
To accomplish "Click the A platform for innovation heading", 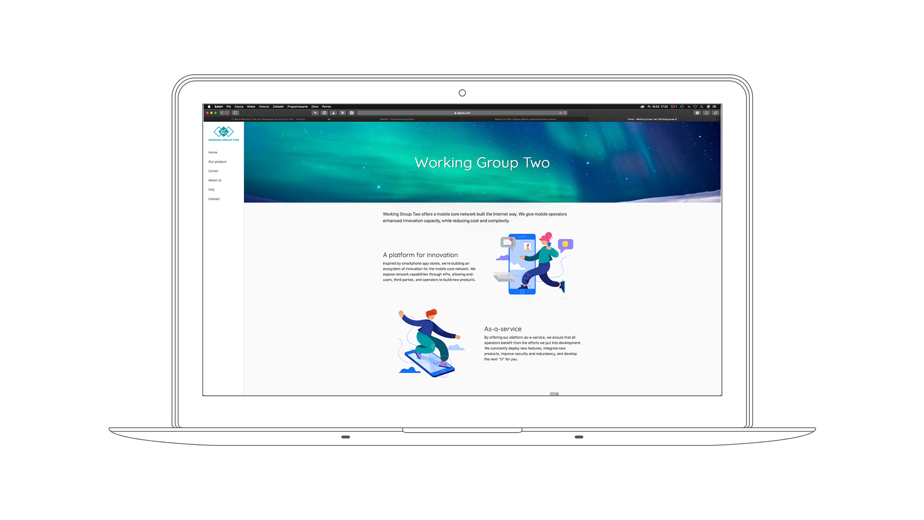I will pos(420,255).
